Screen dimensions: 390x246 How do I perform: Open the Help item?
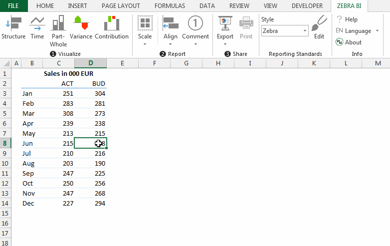click(x=347, y=19)
